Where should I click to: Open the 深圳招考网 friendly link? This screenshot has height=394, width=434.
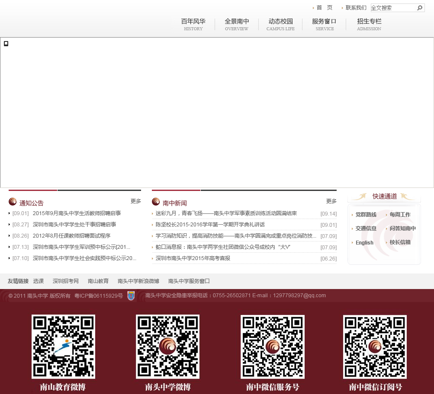pyautogui.click(x=66, y=281)
